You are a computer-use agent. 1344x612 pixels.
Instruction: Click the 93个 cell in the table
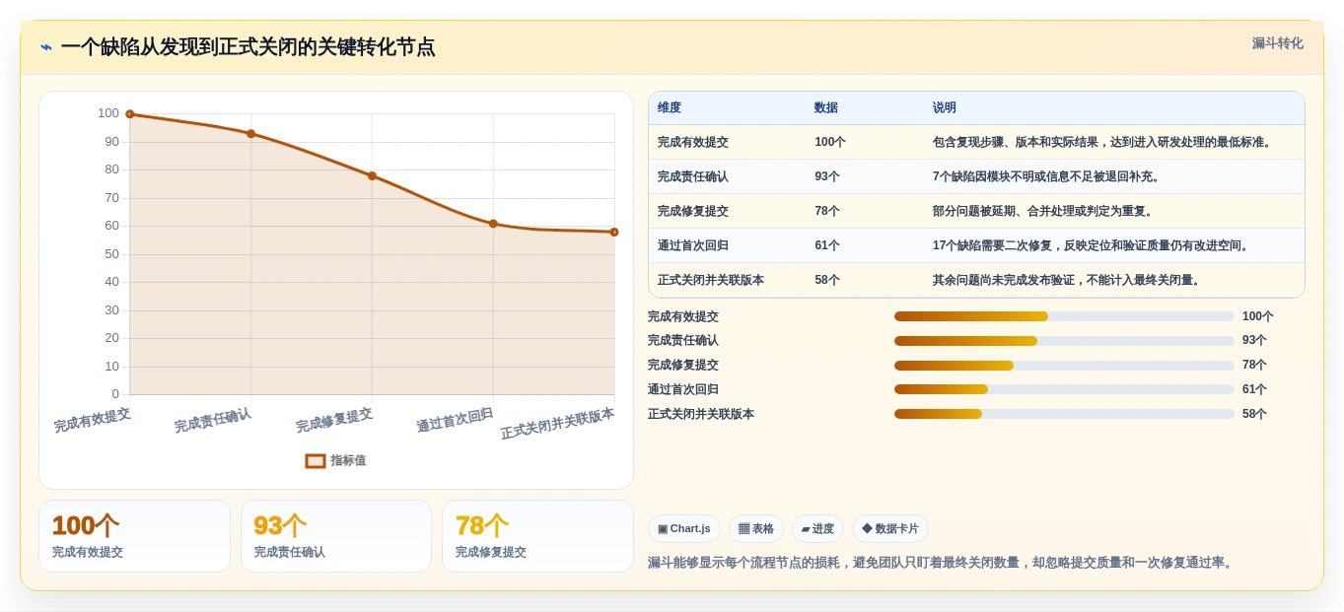[x=827, y=176]
